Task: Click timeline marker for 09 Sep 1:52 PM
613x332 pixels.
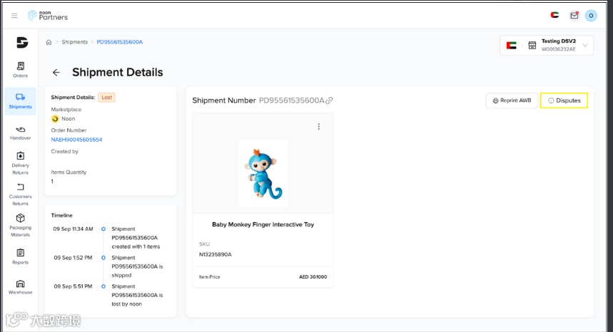Action: [x=103, y=258]
